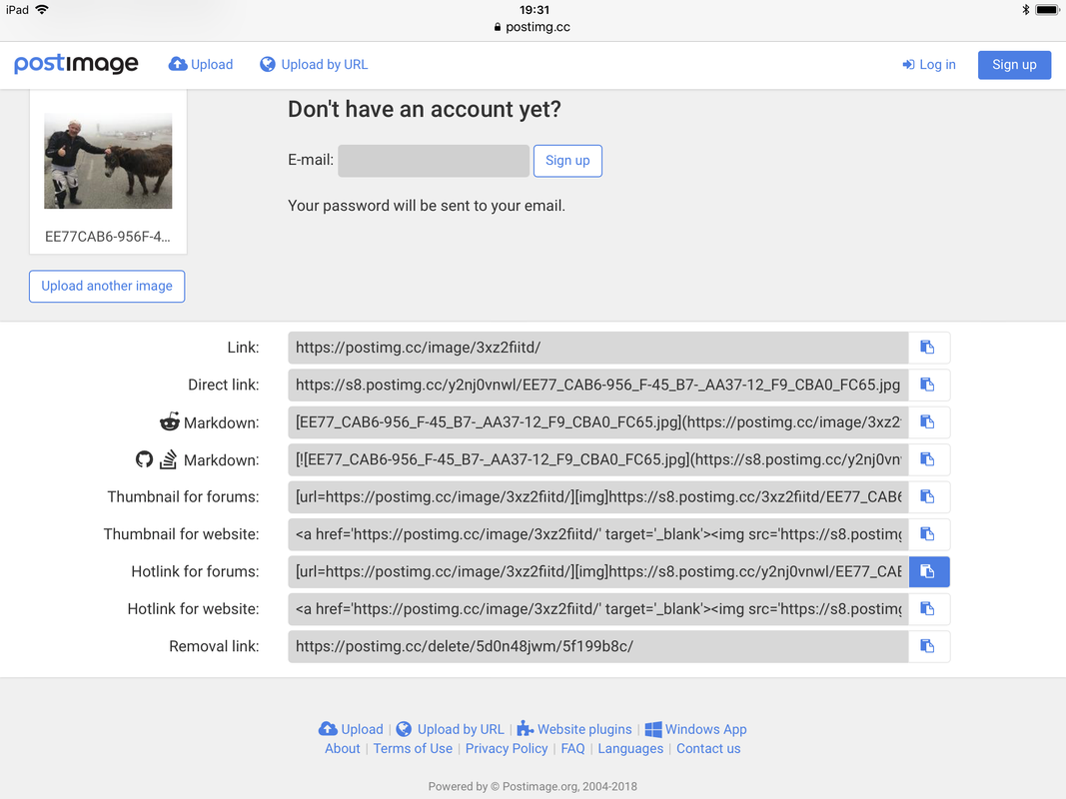Copy the Hotlink for forums code
1066x799 pixels.
[x=929, y=572]
